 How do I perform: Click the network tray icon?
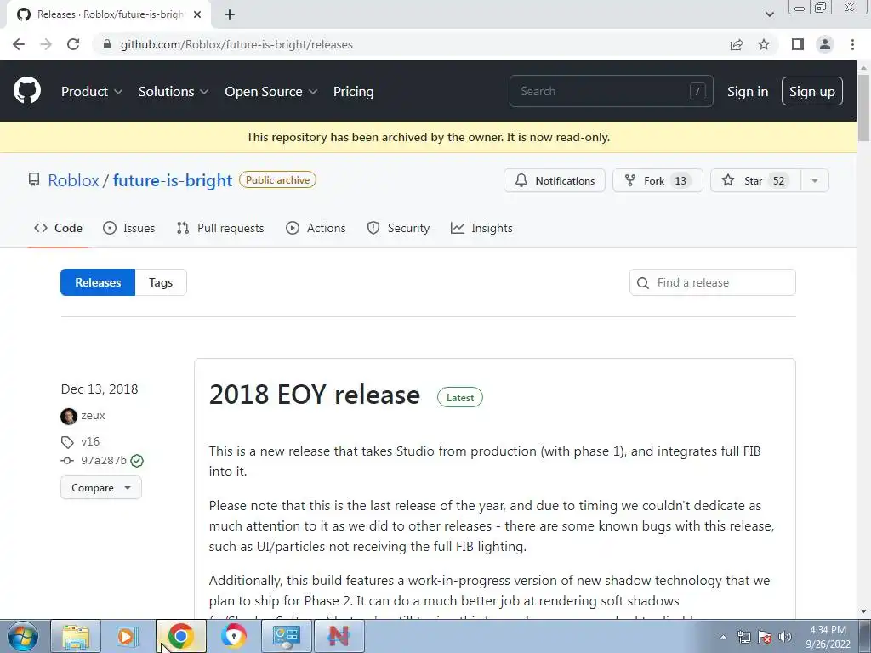744,637
